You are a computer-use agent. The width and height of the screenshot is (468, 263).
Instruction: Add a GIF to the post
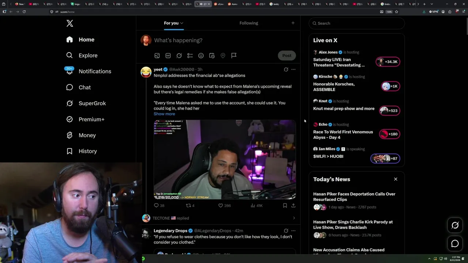(168, 56)
